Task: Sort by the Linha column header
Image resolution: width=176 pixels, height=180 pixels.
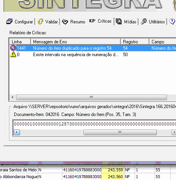Action: [20, 42]
